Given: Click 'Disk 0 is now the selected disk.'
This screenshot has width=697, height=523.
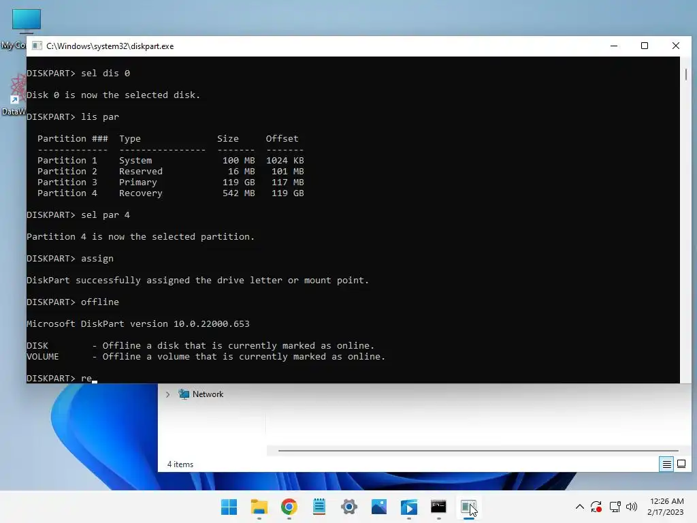Looking at the screenshot, I should click(x=114, y=95).
